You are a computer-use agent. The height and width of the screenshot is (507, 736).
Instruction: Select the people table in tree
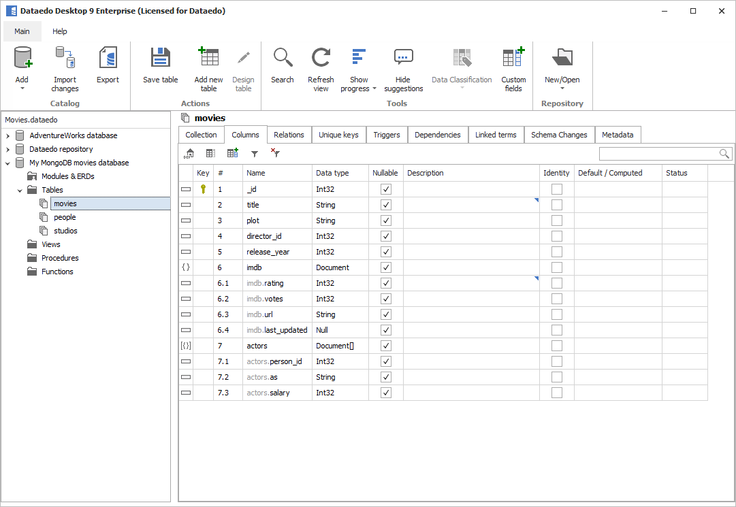[x=65, y=217]
